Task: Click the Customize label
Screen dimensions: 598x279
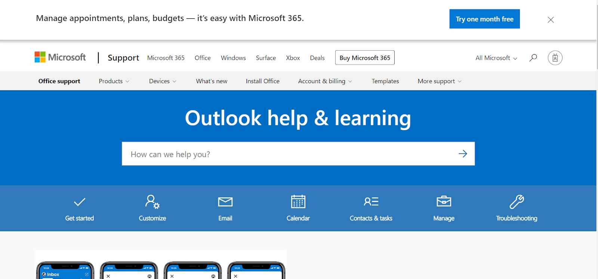Action: point(152,218)
